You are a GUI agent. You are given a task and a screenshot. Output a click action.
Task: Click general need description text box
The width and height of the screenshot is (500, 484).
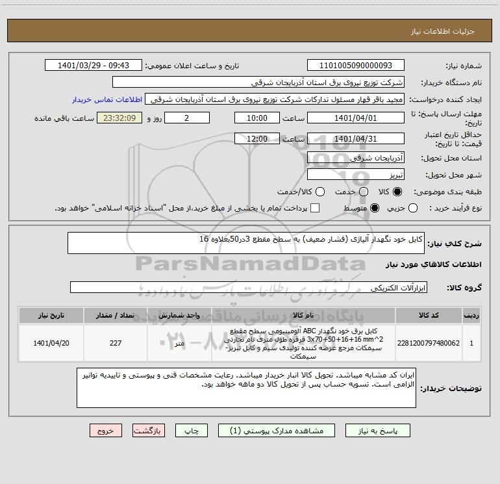pos(246,243)
